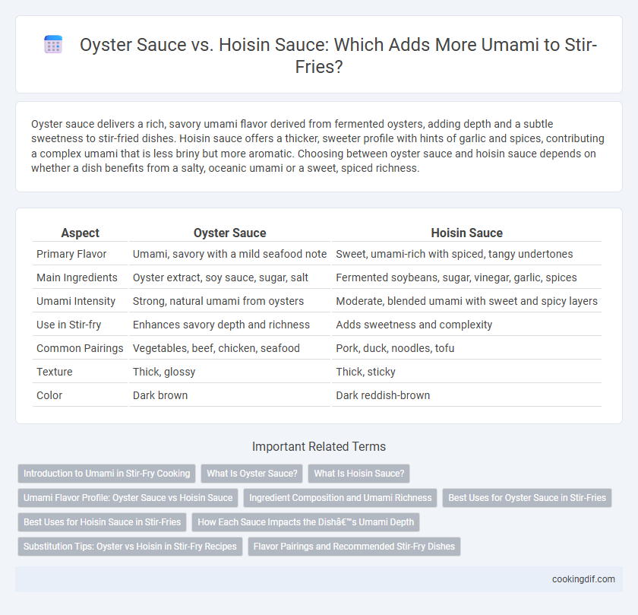Select Flavor Pairings and Recommended Stir-Fry Dishes

click(354, 547)
